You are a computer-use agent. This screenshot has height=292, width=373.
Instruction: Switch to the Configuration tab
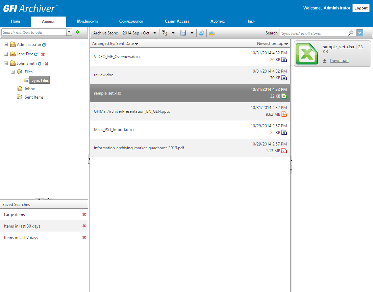131,21
